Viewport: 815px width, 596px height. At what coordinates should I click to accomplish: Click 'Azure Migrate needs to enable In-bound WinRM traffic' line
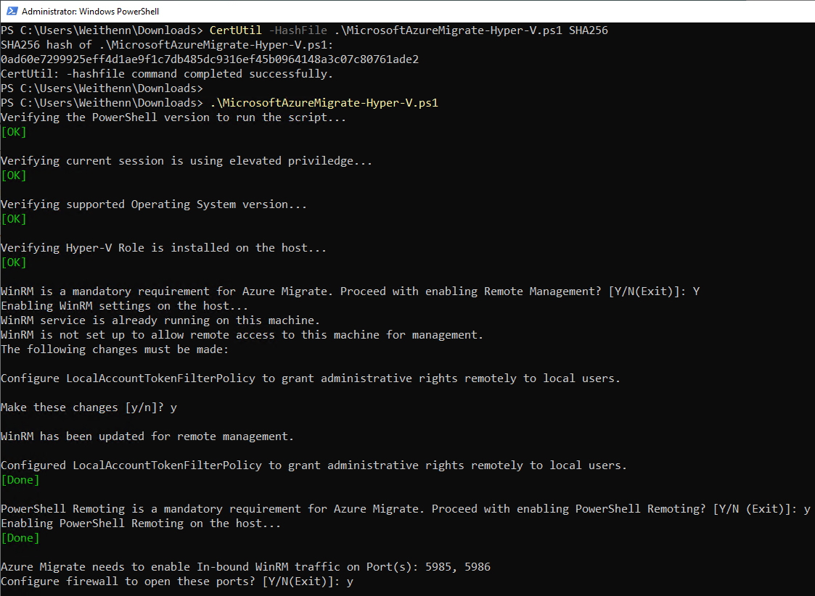[245, 567]
